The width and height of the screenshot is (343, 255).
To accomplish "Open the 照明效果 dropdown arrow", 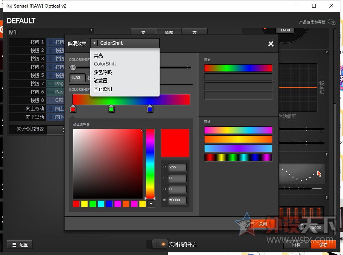I will 94,43.
